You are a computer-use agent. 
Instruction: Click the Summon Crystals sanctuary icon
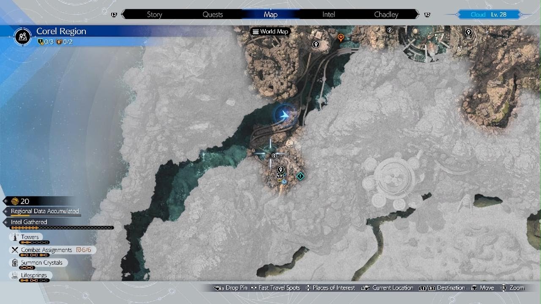15,263
